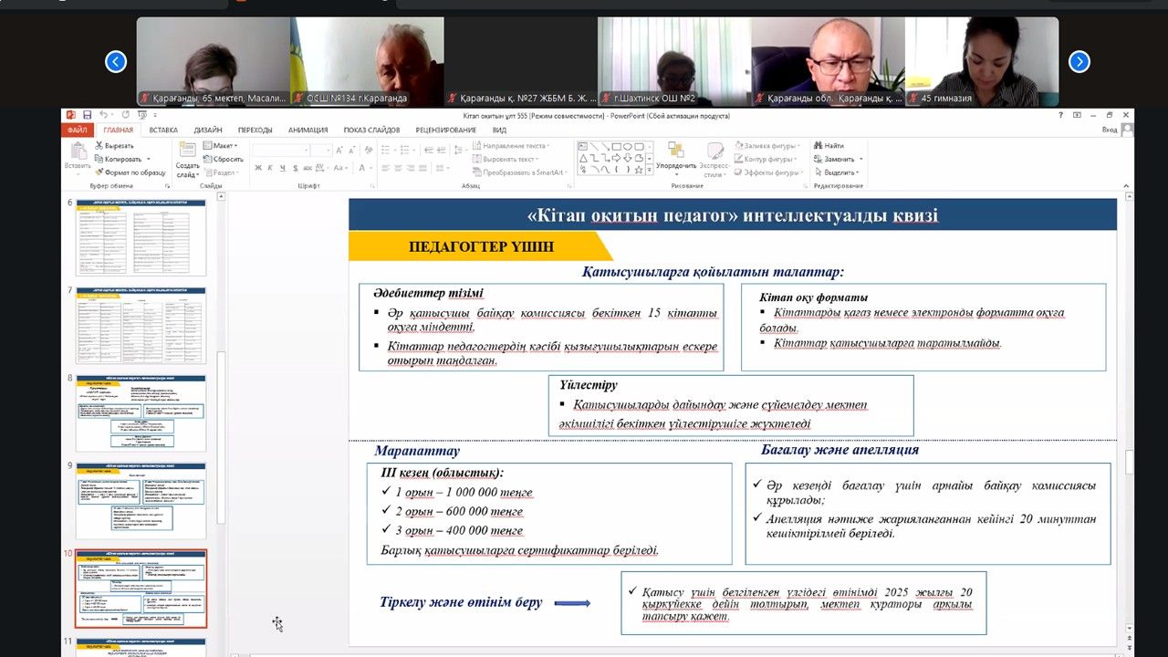Open PowerPoint help question mark
Screen dimensions: 1168x657
(x=1060, y=115)
